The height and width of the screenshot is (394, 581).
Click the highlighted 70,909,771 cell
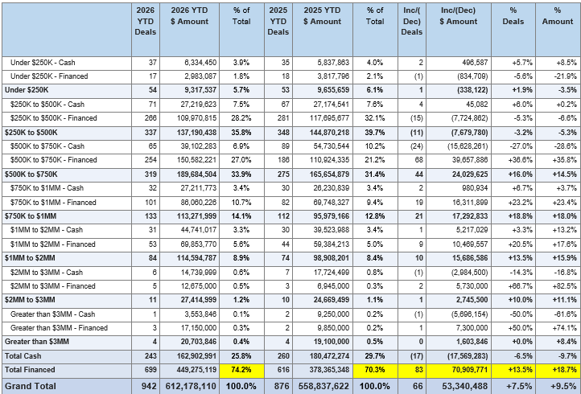point(459,371)
